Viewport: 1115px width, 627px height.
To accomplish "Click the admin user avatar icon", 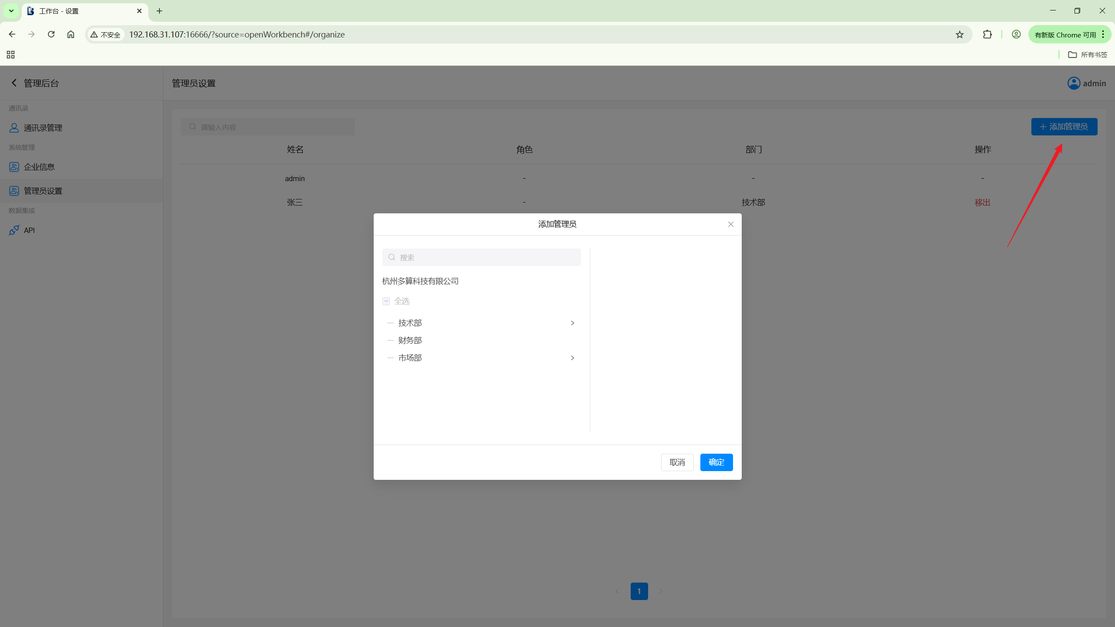I will (x=1074, y=83).
